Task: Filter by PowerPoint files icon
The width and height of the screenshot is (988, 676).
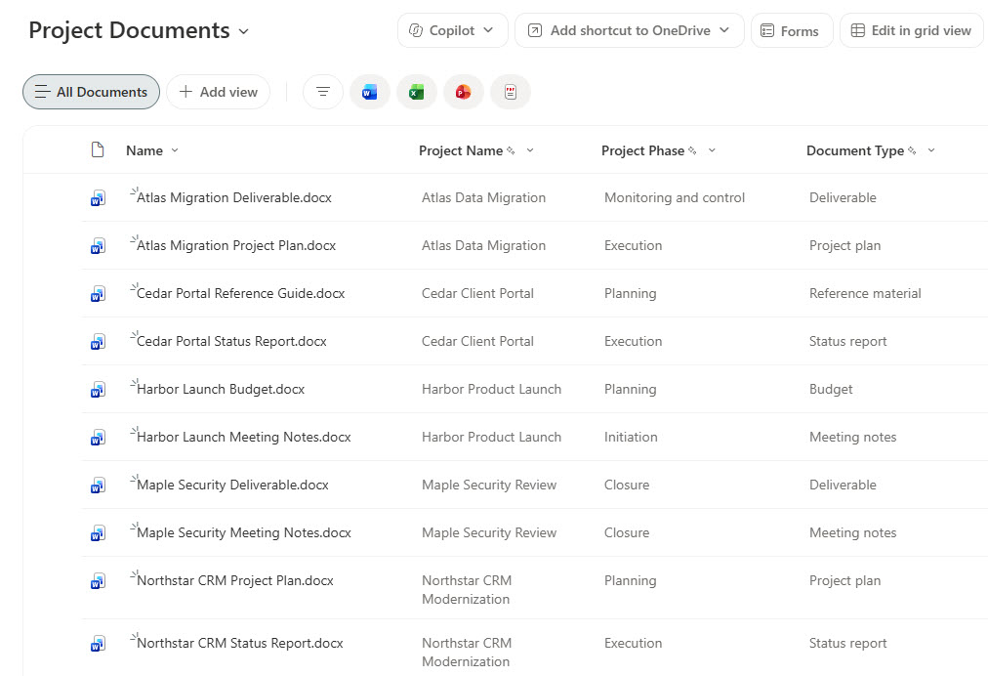Action: pos(463,92)
